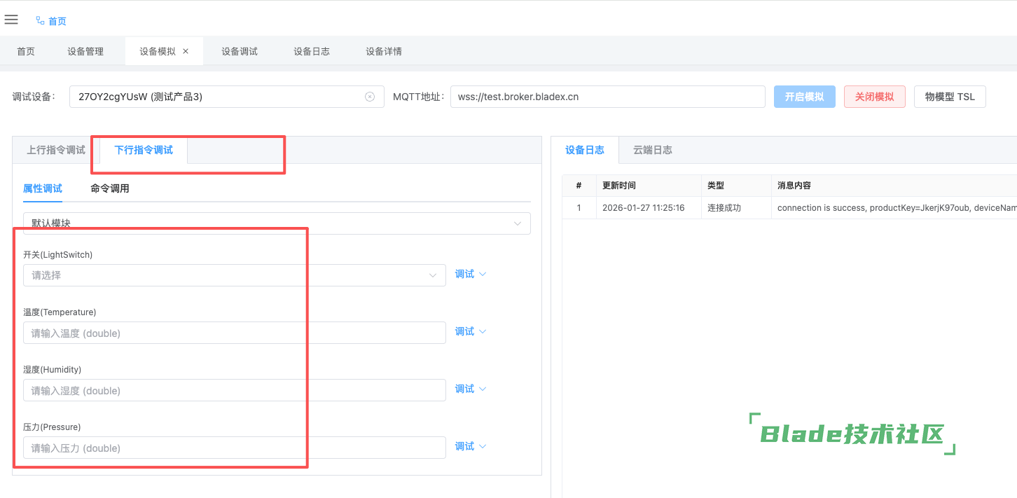This screenshot has width=1017, height=498.
Task: Click the breadcrumb 首页 icon
Action: coord(41,21)
